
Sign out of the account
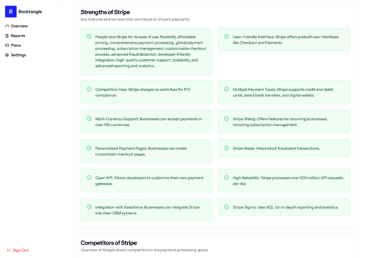point(18,250)
